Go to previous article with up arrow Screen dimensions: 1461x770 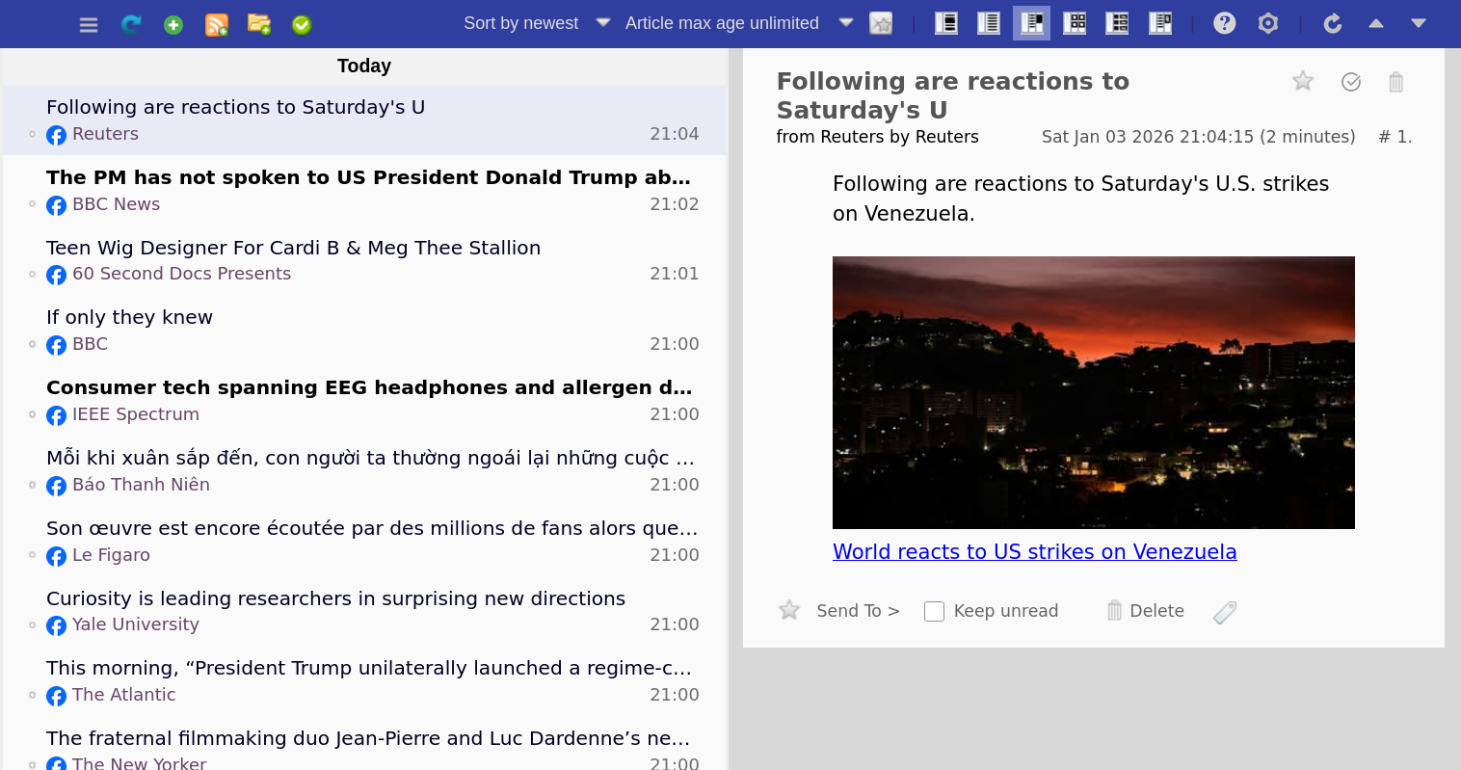coord(1376,23)
